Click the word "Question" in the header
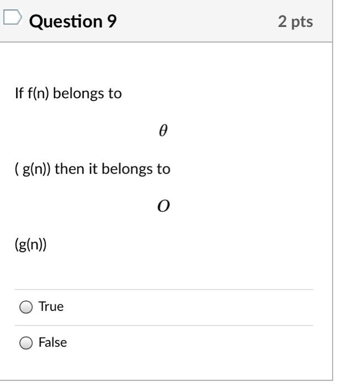 pyautogui.click(x=66, y=22)
